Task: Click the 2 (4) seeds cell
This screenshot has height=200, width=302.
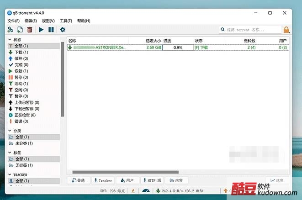Action: pos(252,47)
